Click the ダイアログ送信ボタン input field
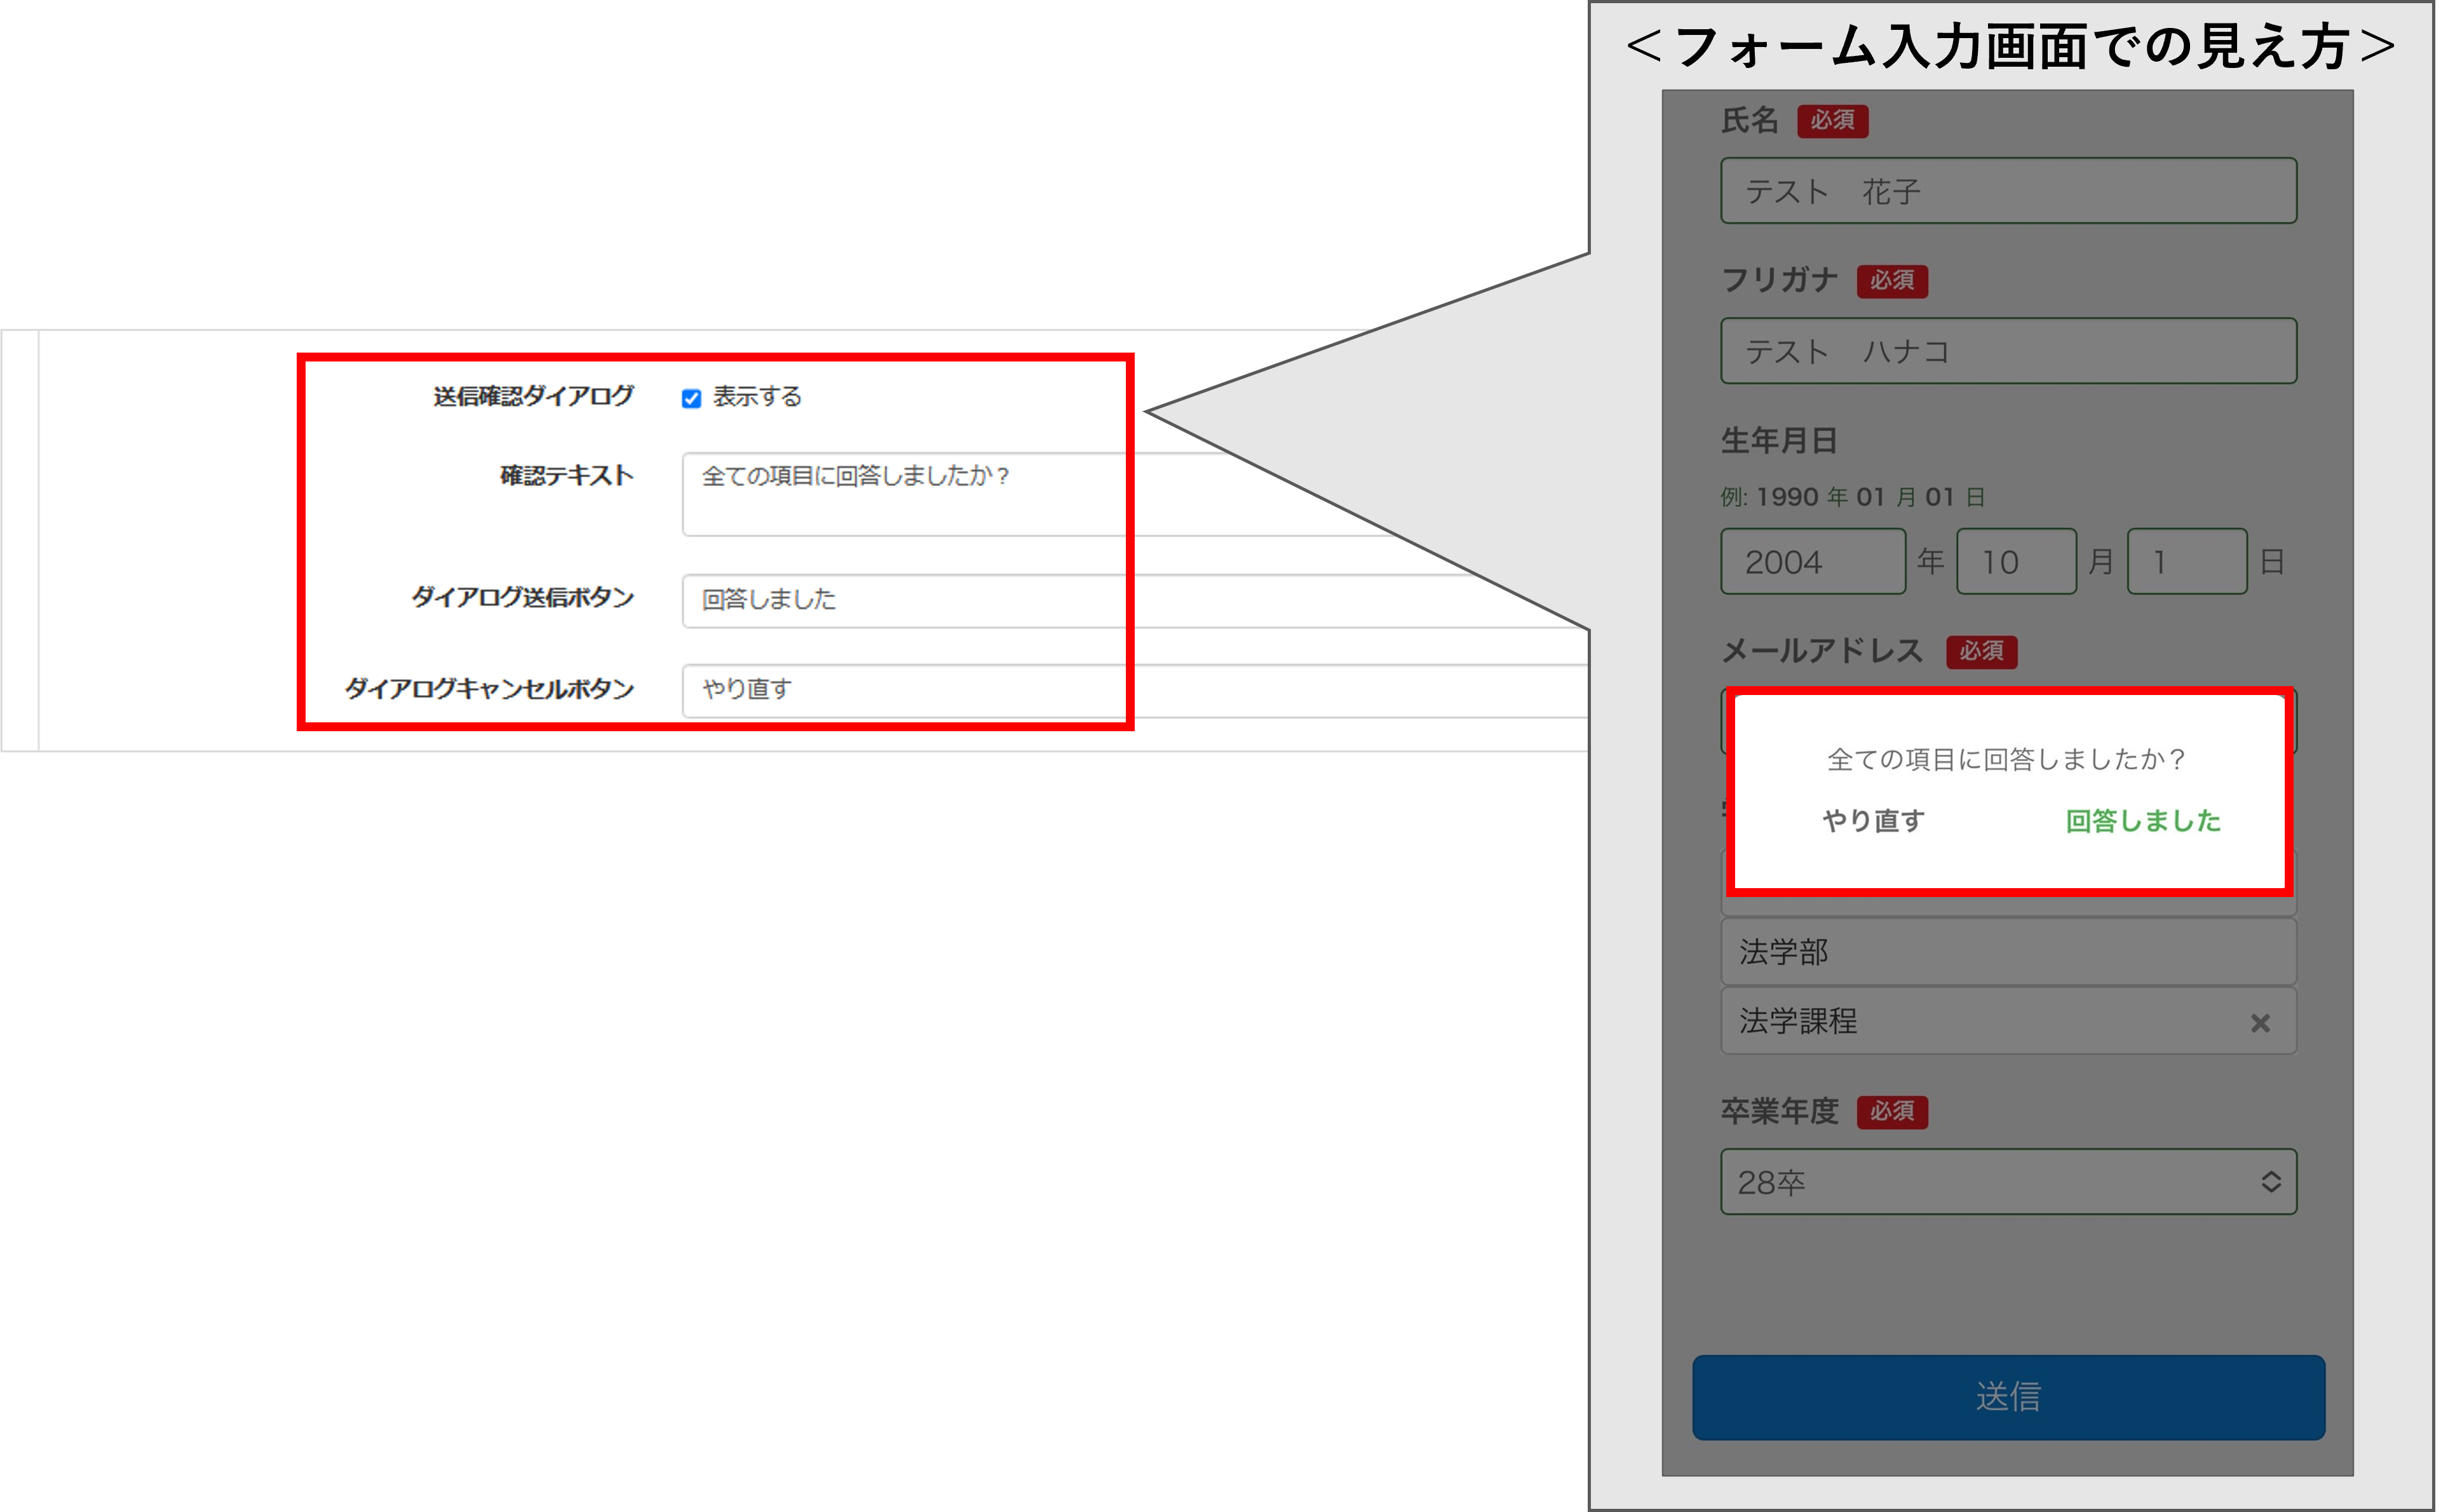The image size is (2448, 1512). pyautogui.click(x=1136, y=600)
